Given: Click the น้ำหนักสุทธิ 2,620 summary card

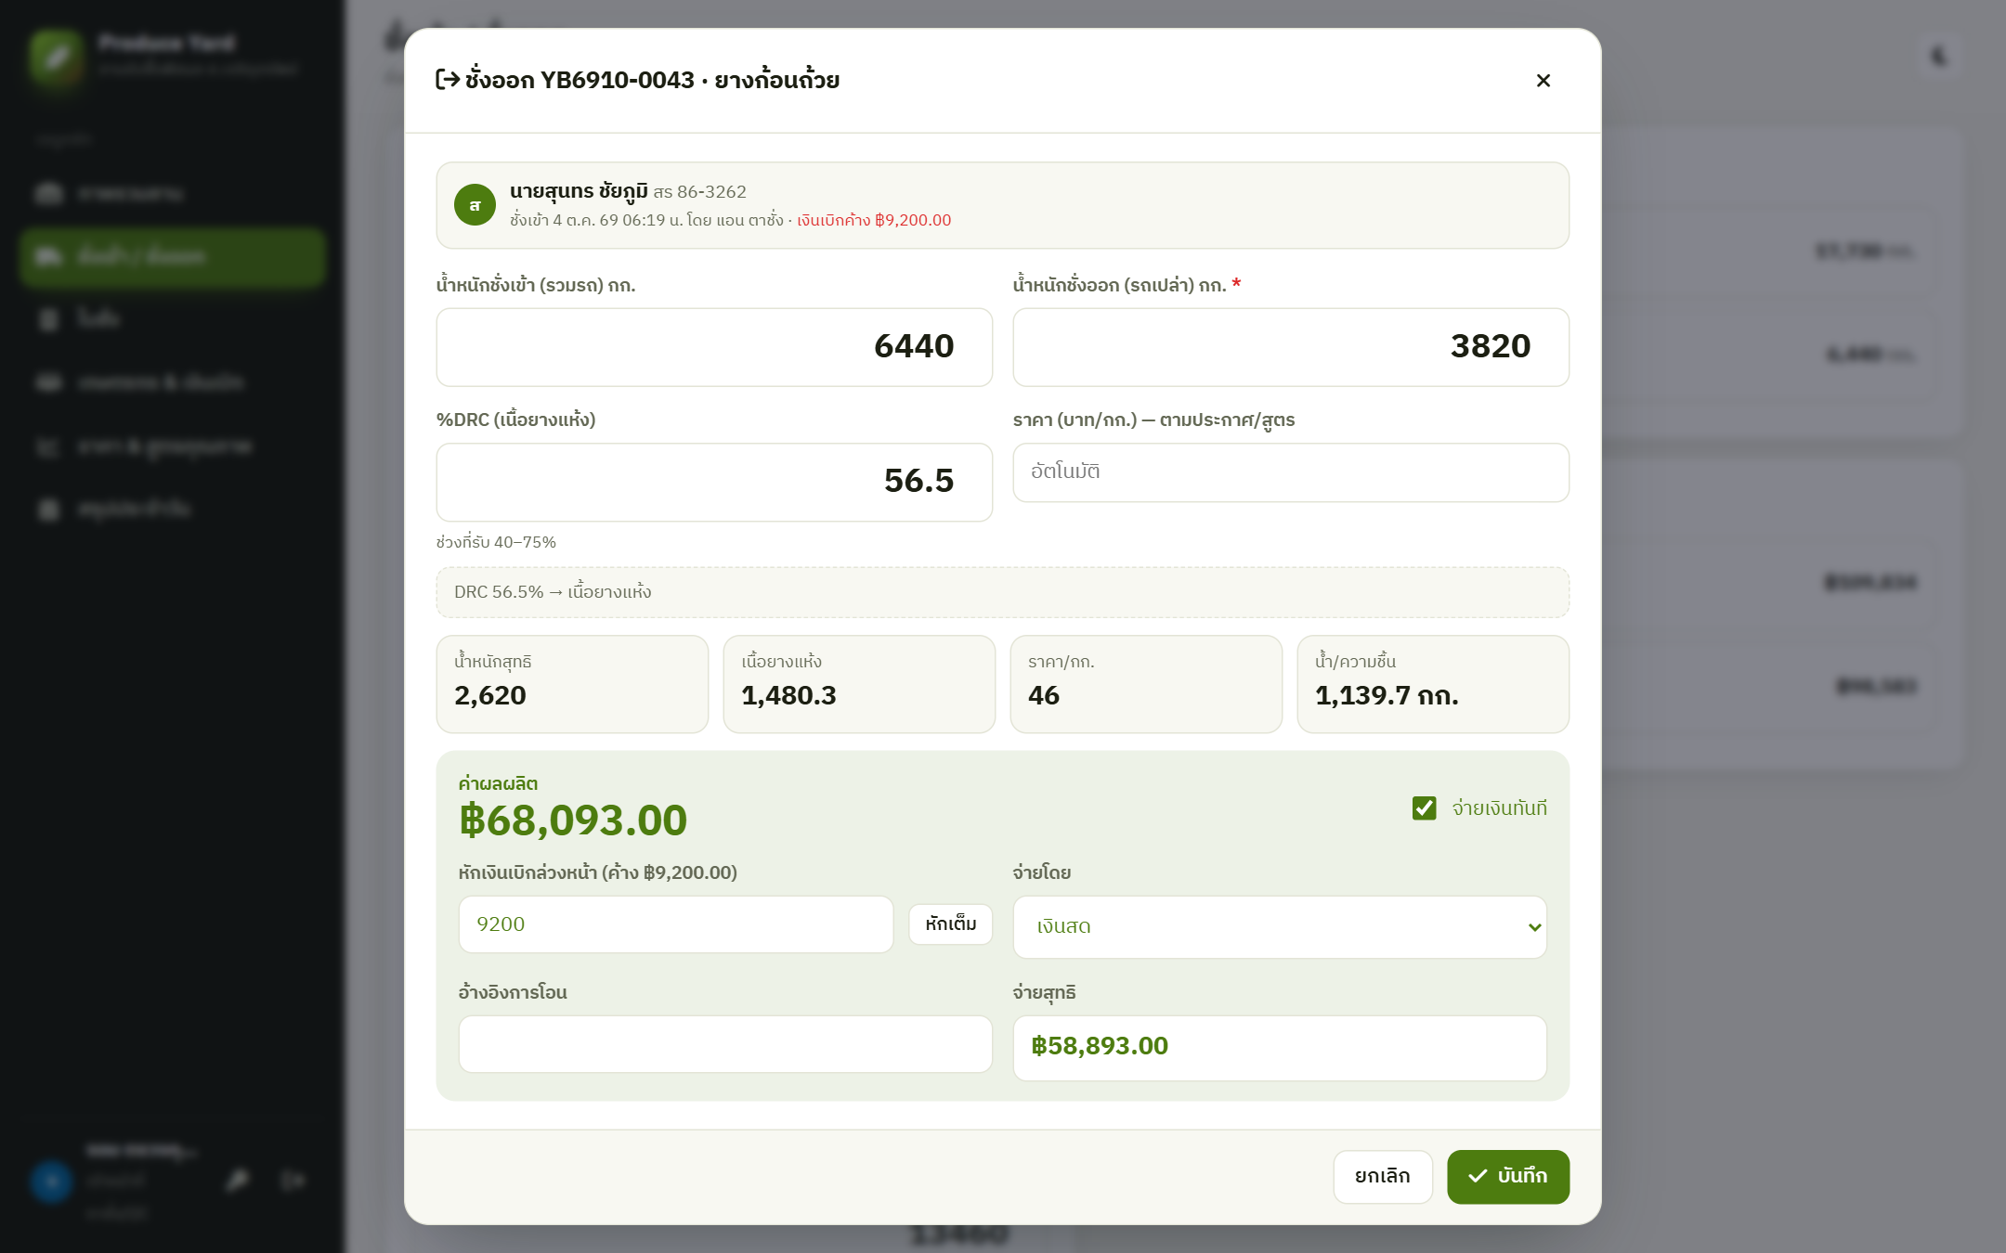Looking at the screenshot, I should [572, 684].
